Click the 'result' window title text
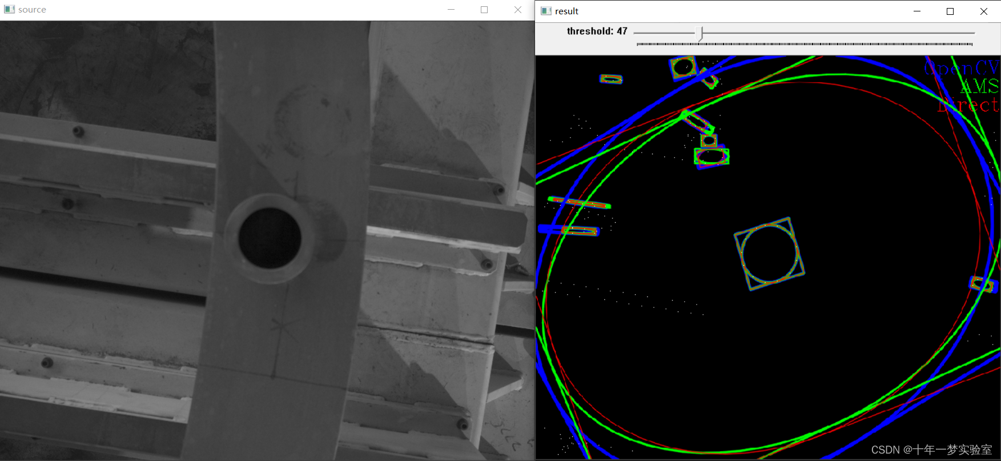 [x=566, y=11]
